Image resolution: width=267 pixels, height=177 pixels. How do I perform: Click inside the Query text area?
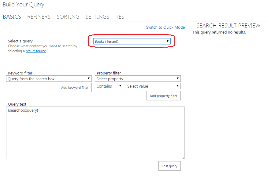95,133
